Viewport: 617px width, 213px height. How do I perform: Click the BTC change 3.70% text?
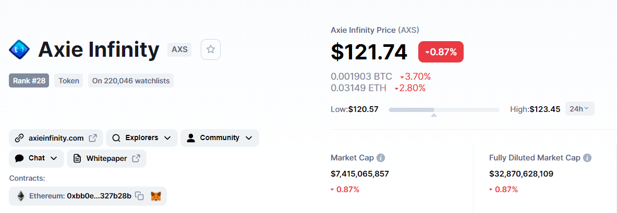(x=415, y=76)
